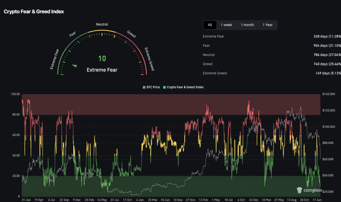
Task: Click the Neutral label atop the gauge
Action: click(x=102, y=24)
